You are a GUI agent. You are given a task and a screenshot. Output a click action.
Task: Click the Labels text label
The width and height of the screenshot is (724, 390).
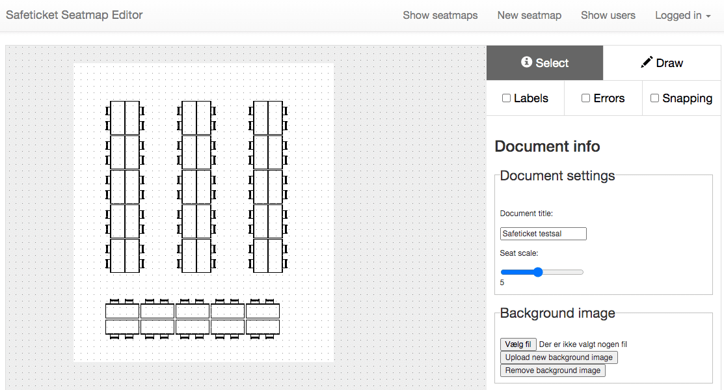531,98
